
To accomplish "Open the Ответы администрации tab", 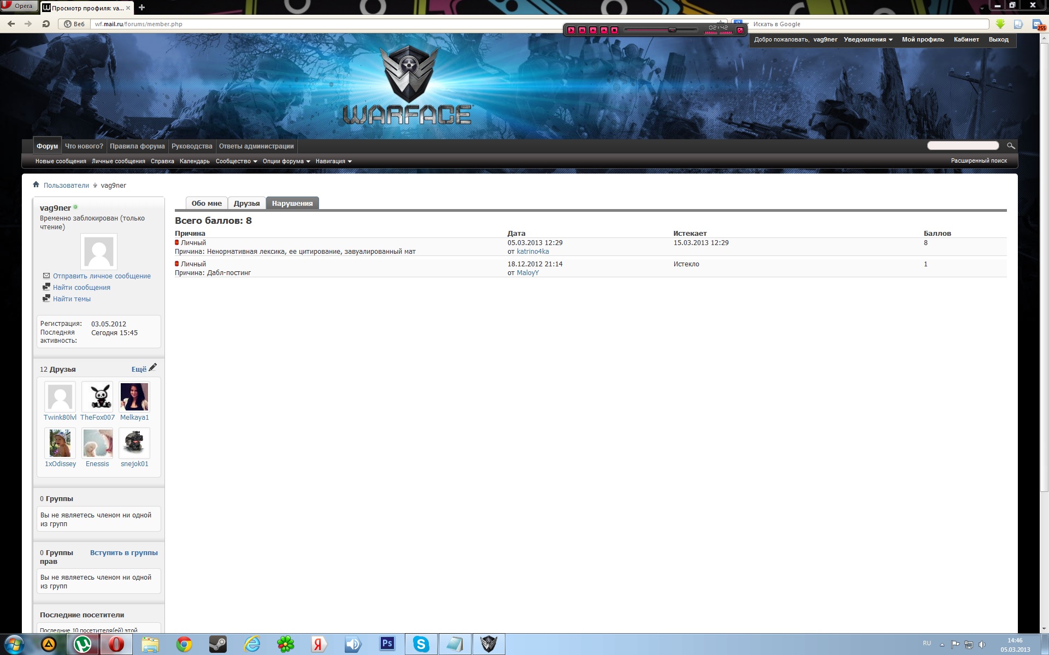I will (x=256, y=146).
